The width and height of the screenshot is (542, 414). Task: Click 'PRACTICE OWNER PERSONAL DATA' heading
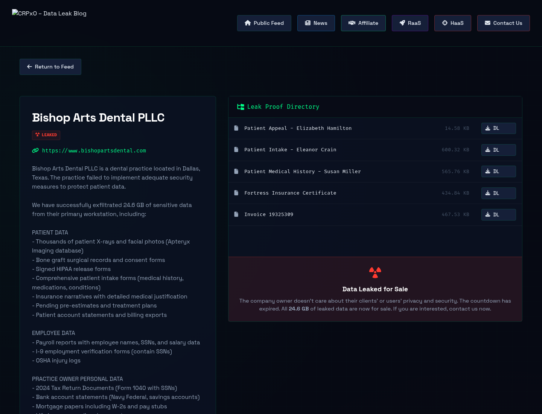point(78,379)
